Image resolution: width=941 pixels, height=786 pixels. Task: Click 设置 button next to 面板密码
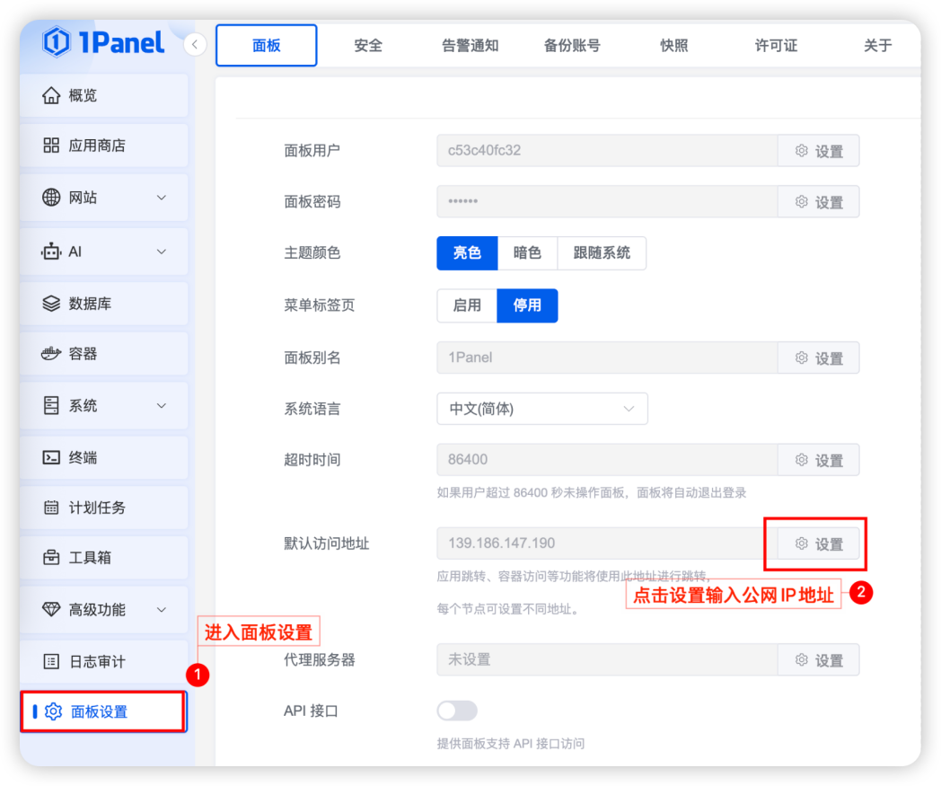[818, 202]
